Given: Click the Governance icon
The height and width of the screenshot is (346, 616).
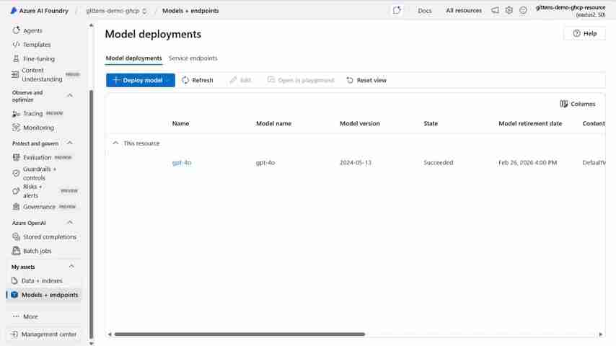Looking at the screenshot, I should coord(16,207).
